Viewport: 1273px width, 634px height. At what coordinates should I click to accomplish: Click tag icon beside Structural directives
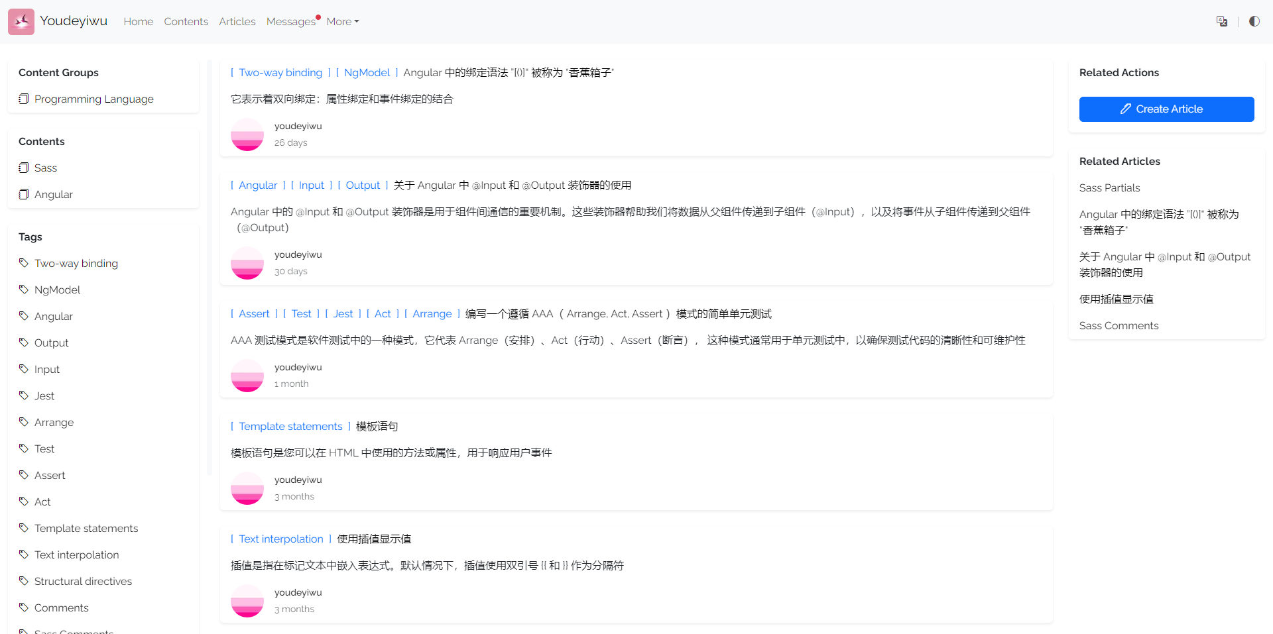(x=24, y=581)
